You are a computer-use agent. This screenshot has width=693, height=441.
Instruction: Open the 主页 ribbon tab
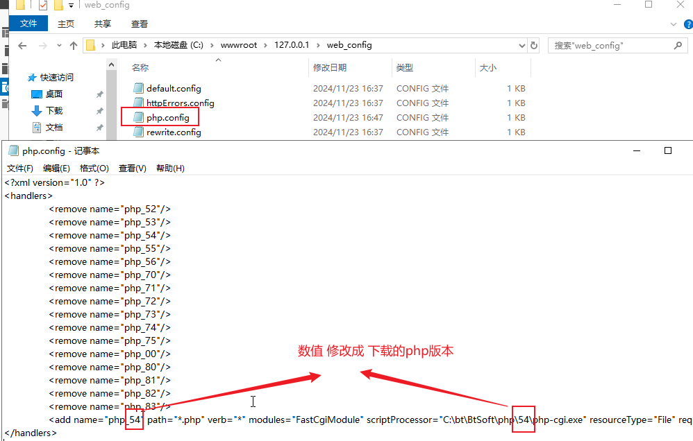pos(66,24)
